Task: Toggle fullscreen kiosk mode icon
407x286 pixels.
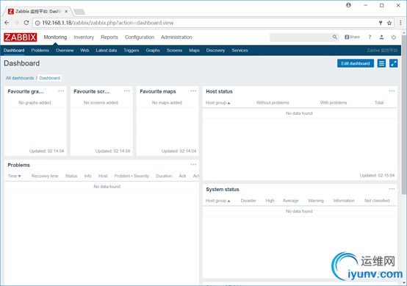Action: [394, 63]
